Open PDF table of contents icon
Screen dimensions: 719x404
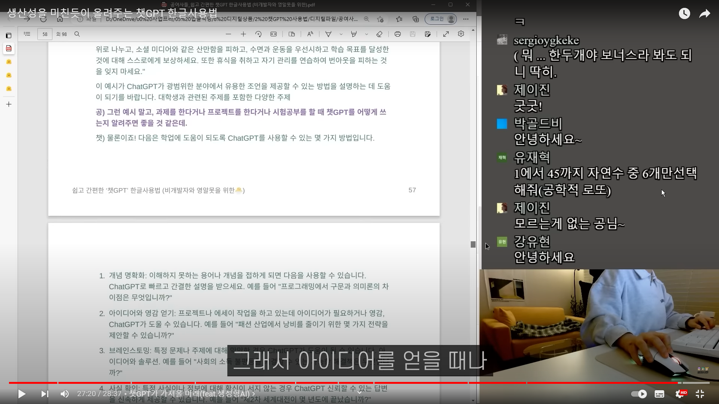27,34
